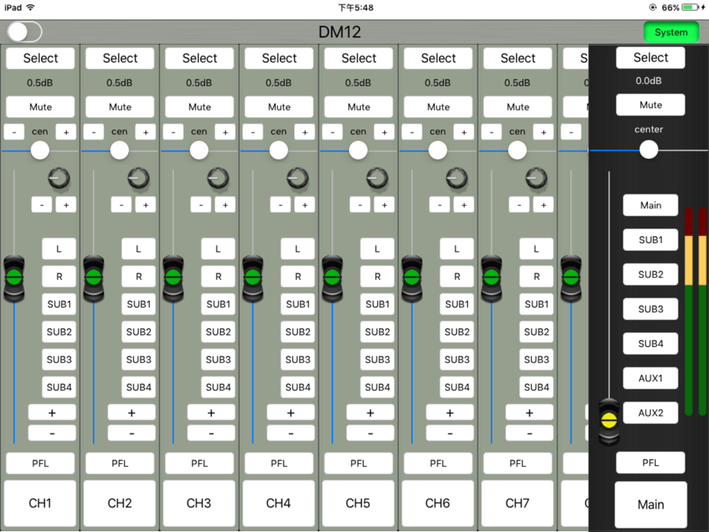The height and width of the screenshot is (532, 709).
Task: Click the CH1 0.5dB level readout
Action: click(40, 83)
